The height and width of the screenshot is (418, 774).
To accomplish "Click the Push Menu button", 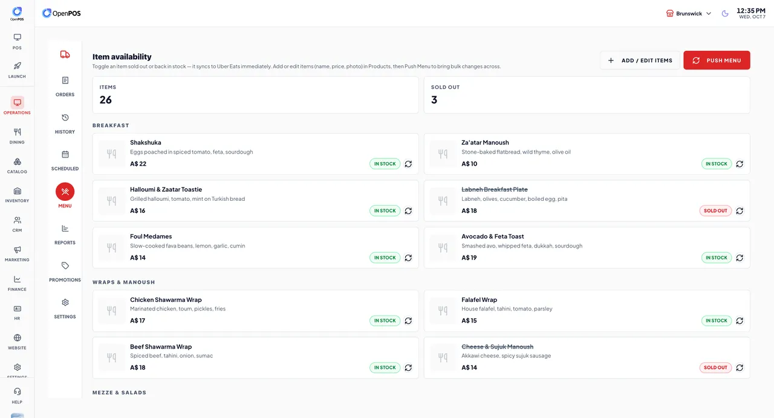I will coord(717,60).
